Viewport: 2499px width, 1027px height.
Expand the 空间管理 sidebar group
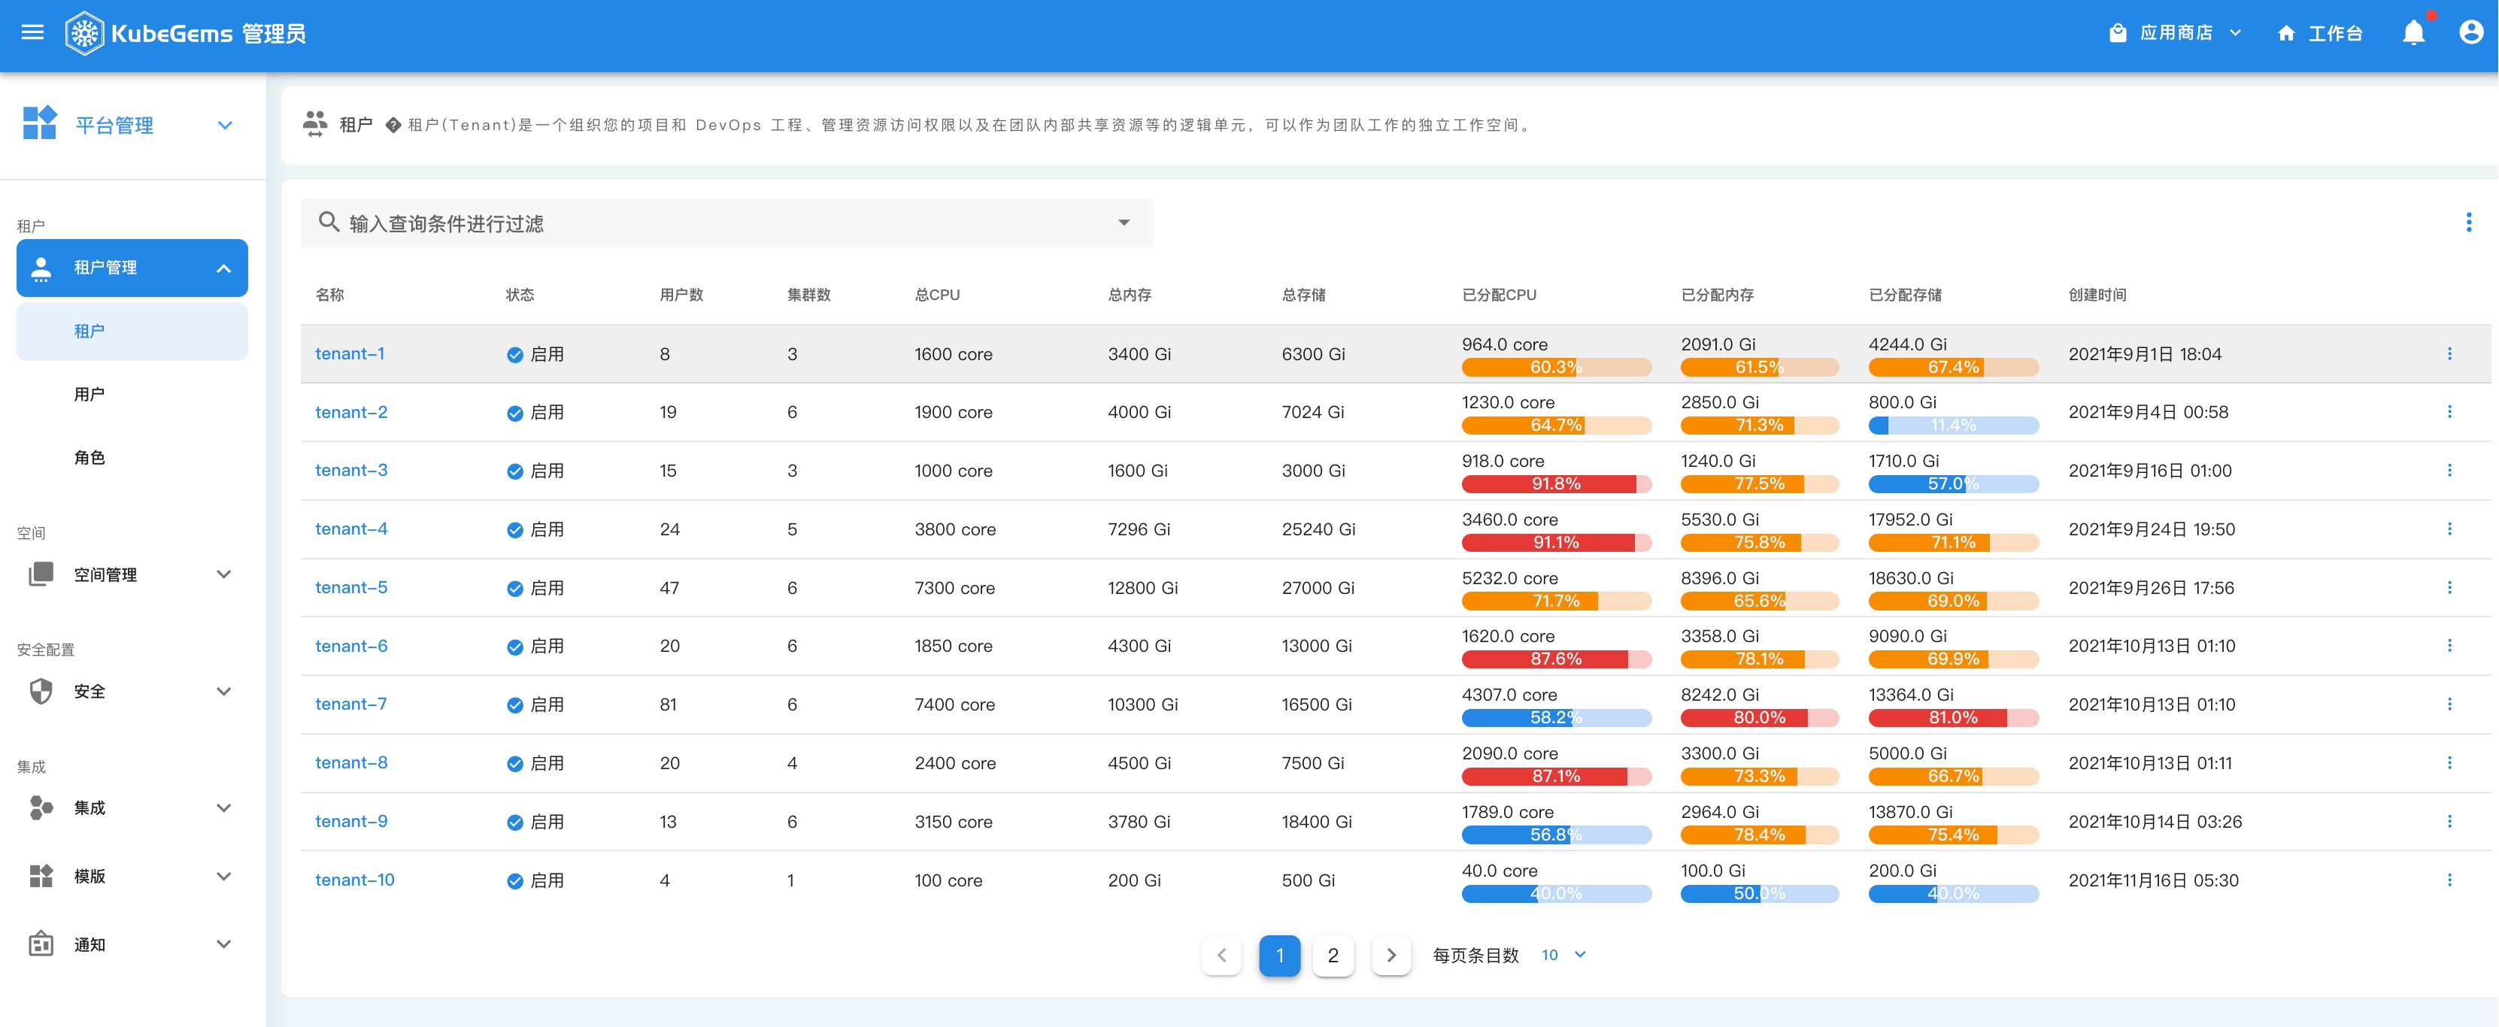[x=224, y=574]
